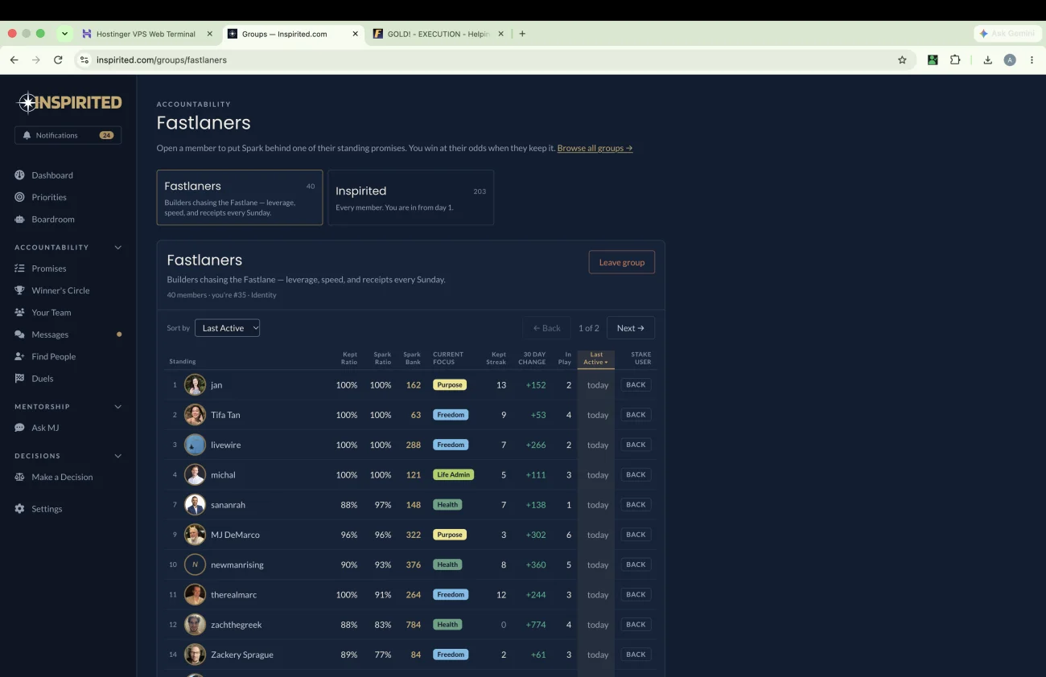
Task: Open Duels flag icon
Action: [20, 379]
